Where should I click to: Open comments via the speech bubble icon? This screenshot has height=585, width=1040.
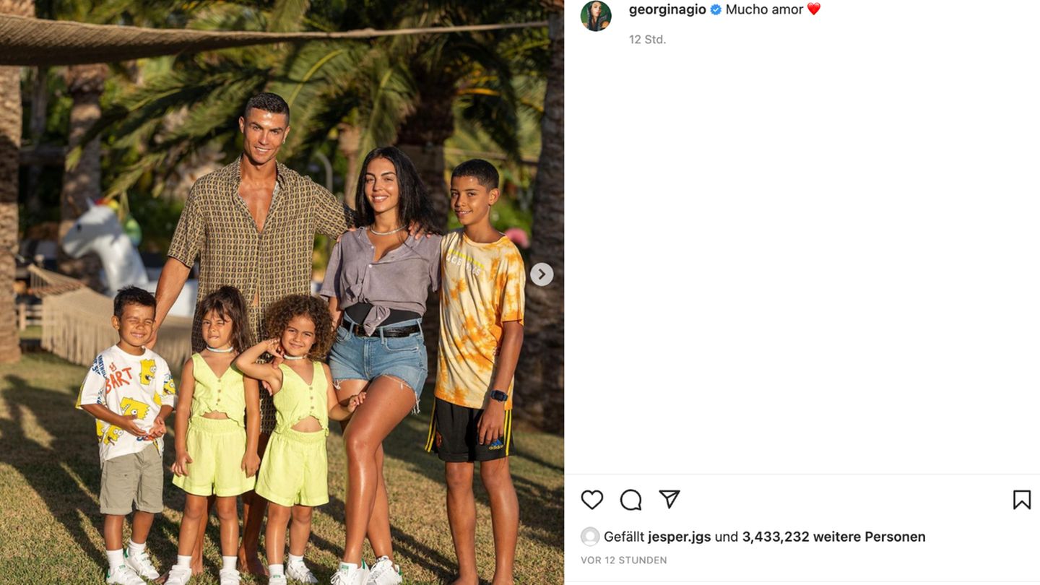[630, 500]
